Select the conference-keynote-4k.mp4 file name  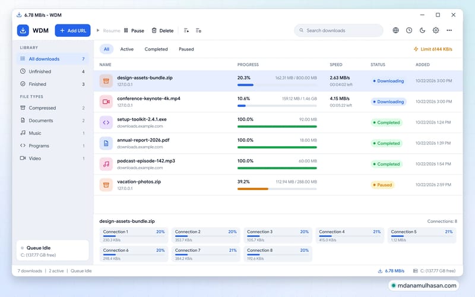point(149,99)
